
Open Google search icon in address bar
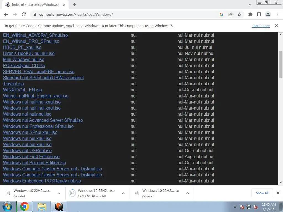click(x=222, y=14)
